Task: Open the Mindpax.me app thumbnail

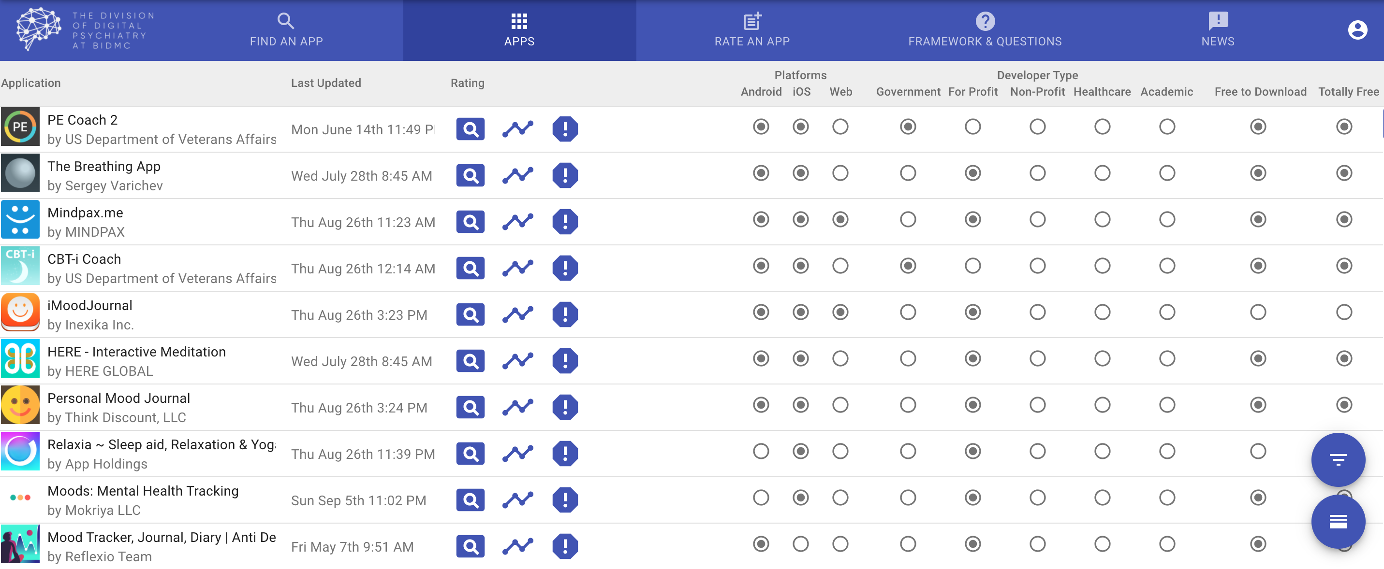Action: pos(20,220)
